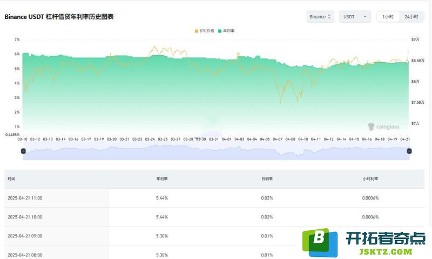
Task: Toggle the 年利率 legend series
Action: (226, 31)
